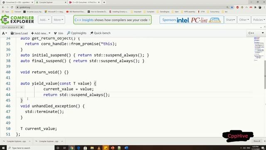The height and width of the screenshot is (150, 266).
Task: Select the C++ source #1 editor tab
Action: pyautogui.click(x=10, y=27)
